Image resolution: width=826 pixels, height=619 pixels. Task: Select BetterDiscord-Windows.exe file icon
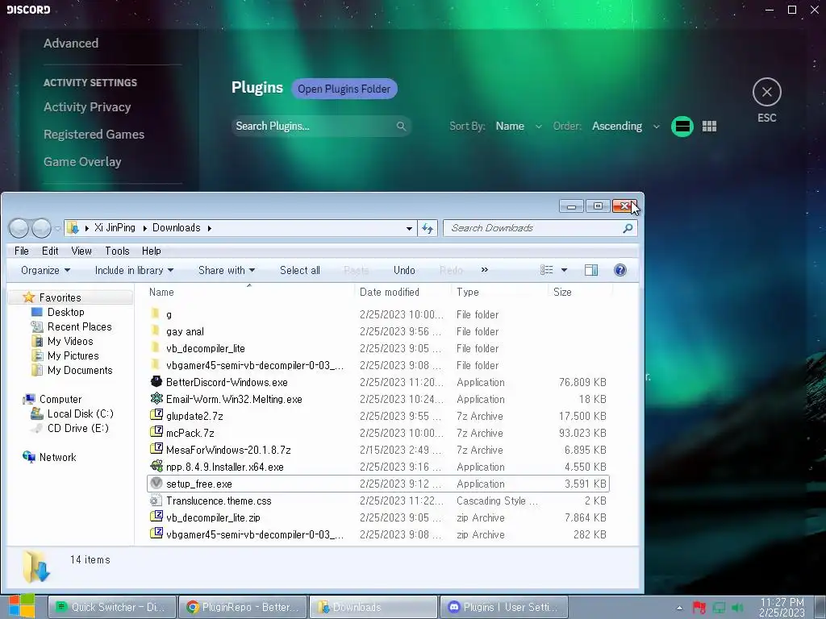pyautogui.click(x=156, y=381)
